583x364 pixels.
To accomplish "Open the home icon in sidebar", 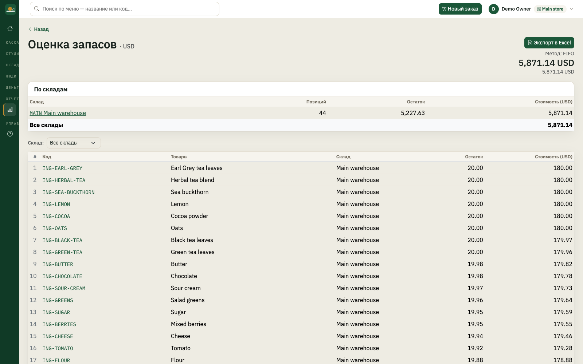I will coord(10,29).
